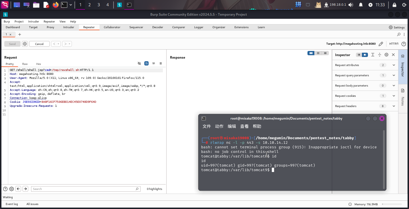This screenshot has height=209, width=409.
Task: Click the request search input field
Action: (x=86, y=189)
